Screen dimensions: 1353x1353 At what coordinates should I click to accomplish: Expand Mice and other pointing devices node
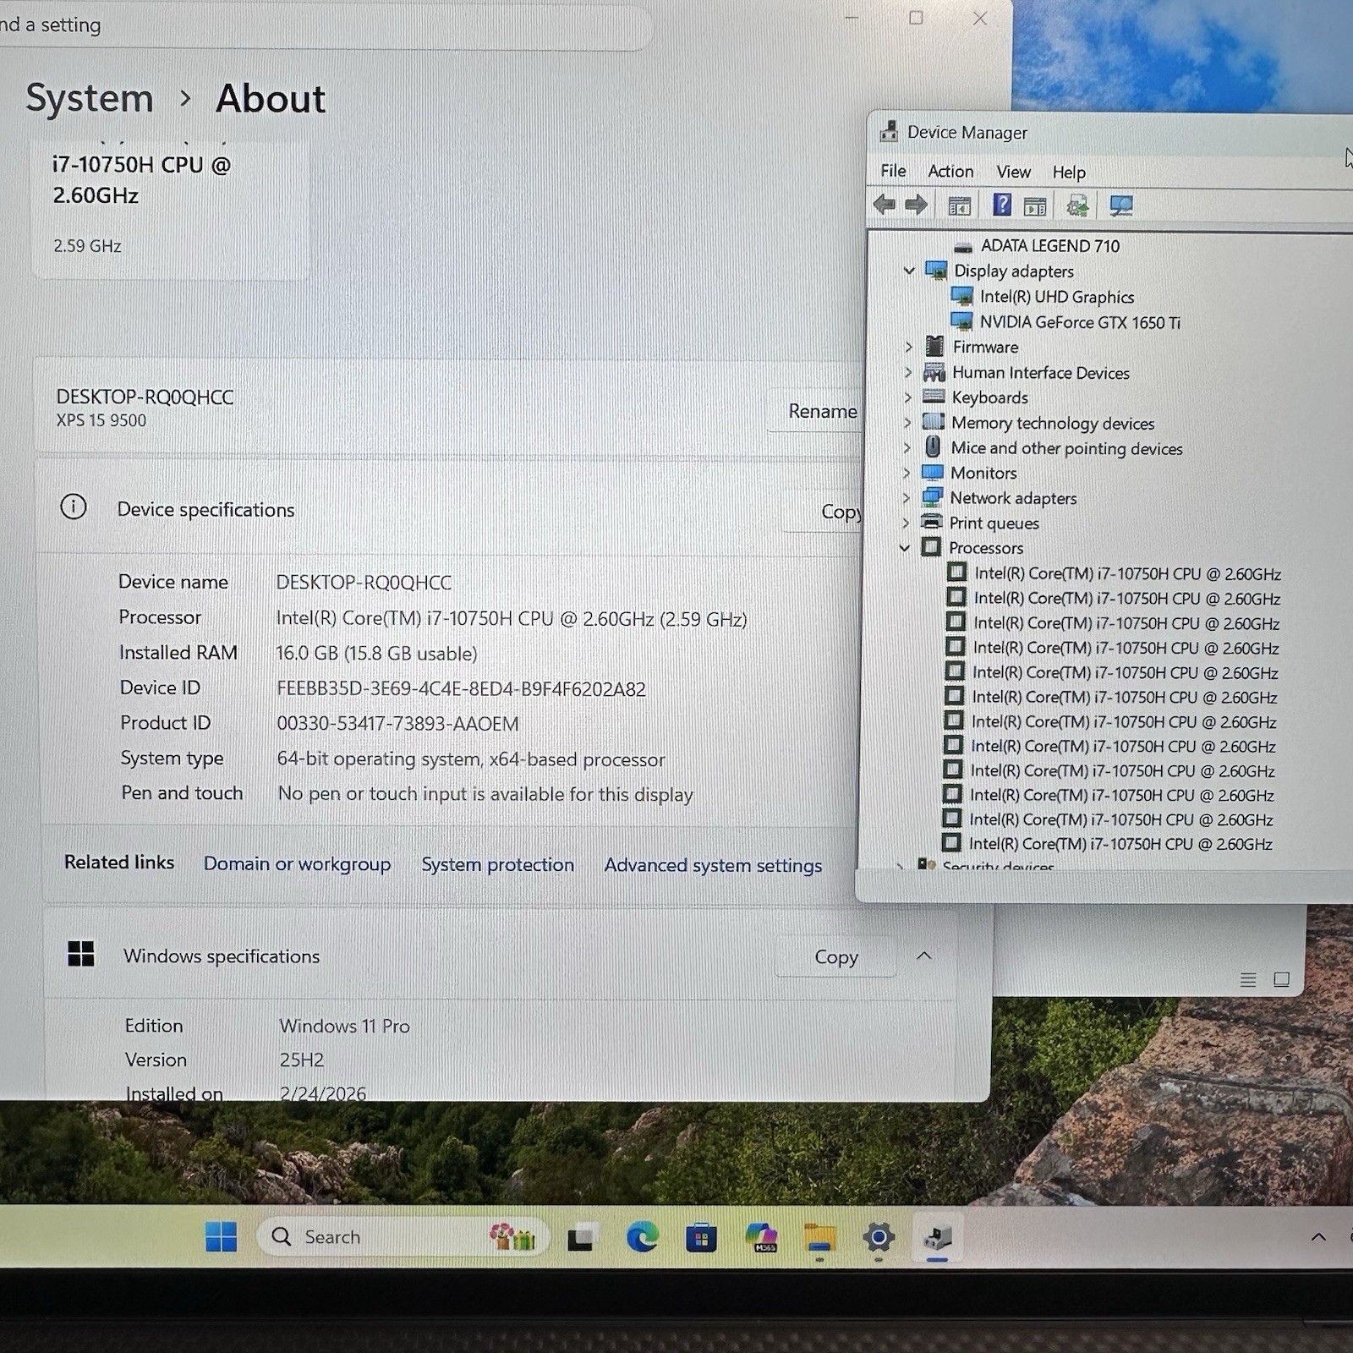[907, 447]
